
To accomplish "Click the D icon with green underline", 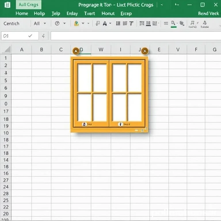I will 174,24.
